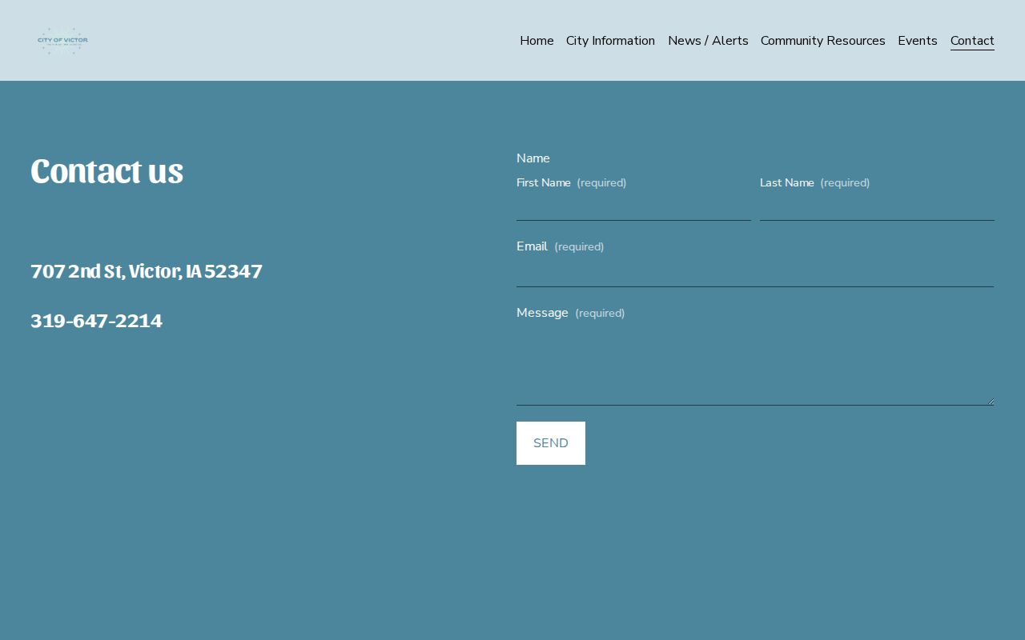
Task: Click the Last Name label
Action: (x=787, y=183)
